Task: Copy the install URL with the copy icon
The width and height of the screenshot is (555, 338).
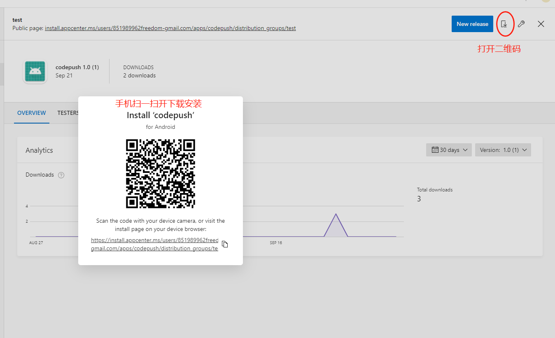Action: (x=225, y=244)
